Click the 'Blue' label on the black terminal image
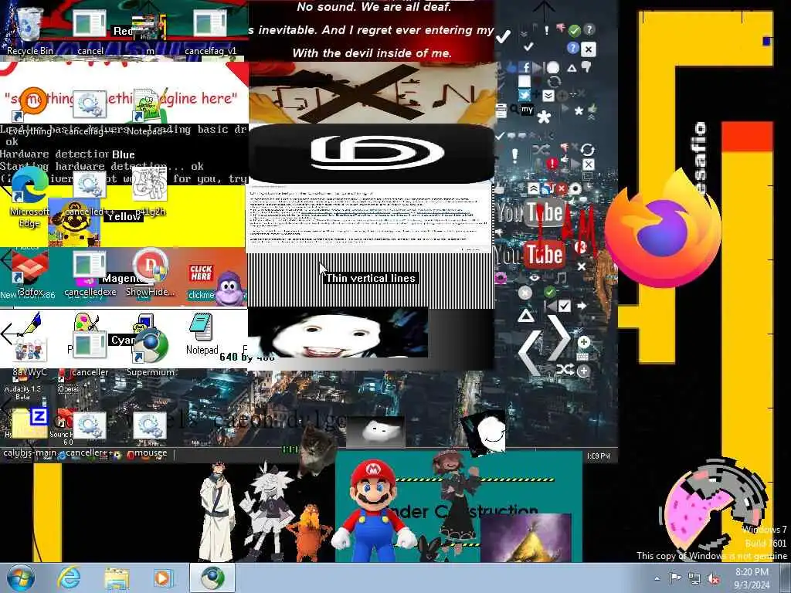The width and height of the screenshot is (791, 593). (x=123, y=154)
